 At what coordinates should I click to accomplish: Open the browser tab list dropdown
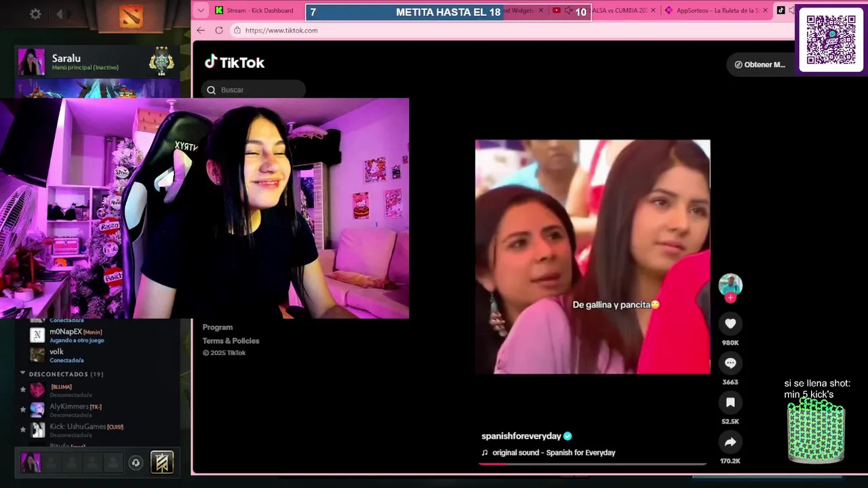pos(201,10)
